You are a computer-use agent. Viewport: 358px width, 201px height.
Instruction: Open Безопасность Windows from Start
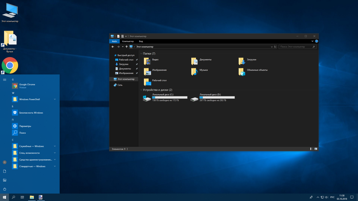point(35,113)
